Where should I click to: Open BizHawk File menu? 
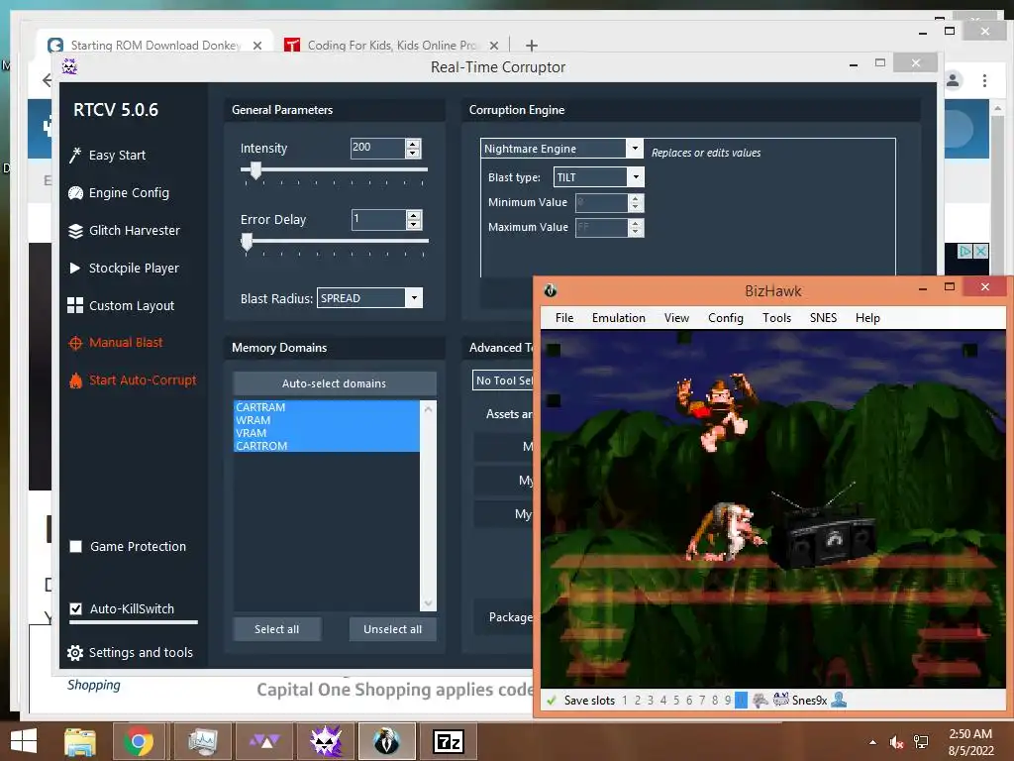[x=563, y=318]
